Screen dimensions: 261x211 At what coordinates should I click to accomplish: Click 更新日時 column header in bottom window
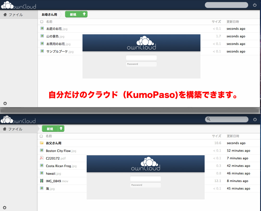pos(233,136)
